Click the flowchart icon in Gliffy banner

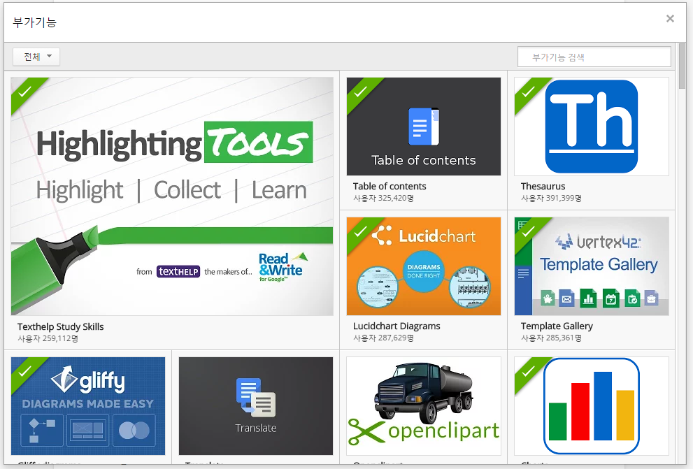coord(42,430)
